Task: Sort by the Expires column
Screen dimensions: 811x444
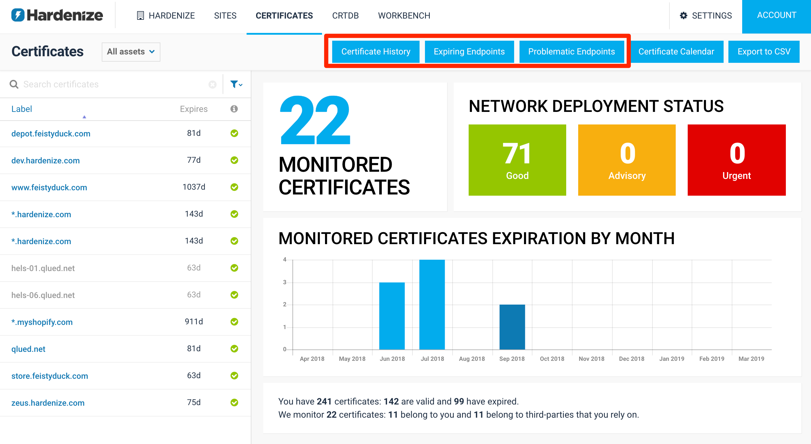Action: click(x=194, y=109)
